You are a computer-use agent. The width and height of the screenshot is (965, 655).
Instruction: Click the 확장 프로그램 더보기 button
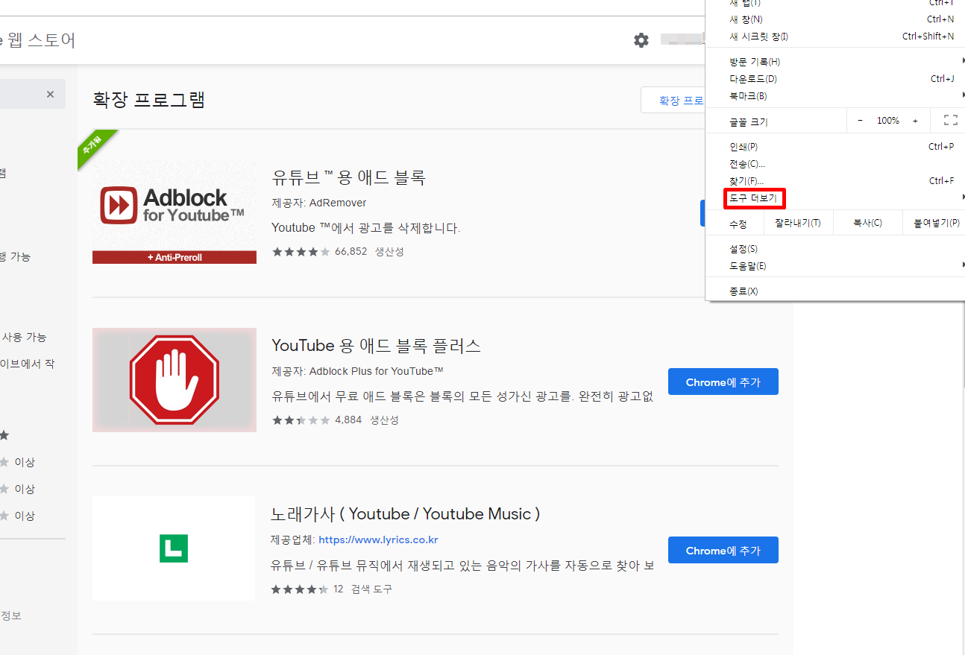point(673,101)
